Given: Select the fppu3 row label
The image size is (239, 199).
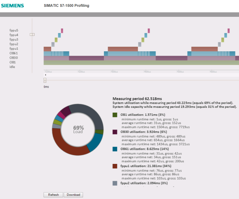Looking at the screenshot, I should pyautogui.click(x=14, y=40).
